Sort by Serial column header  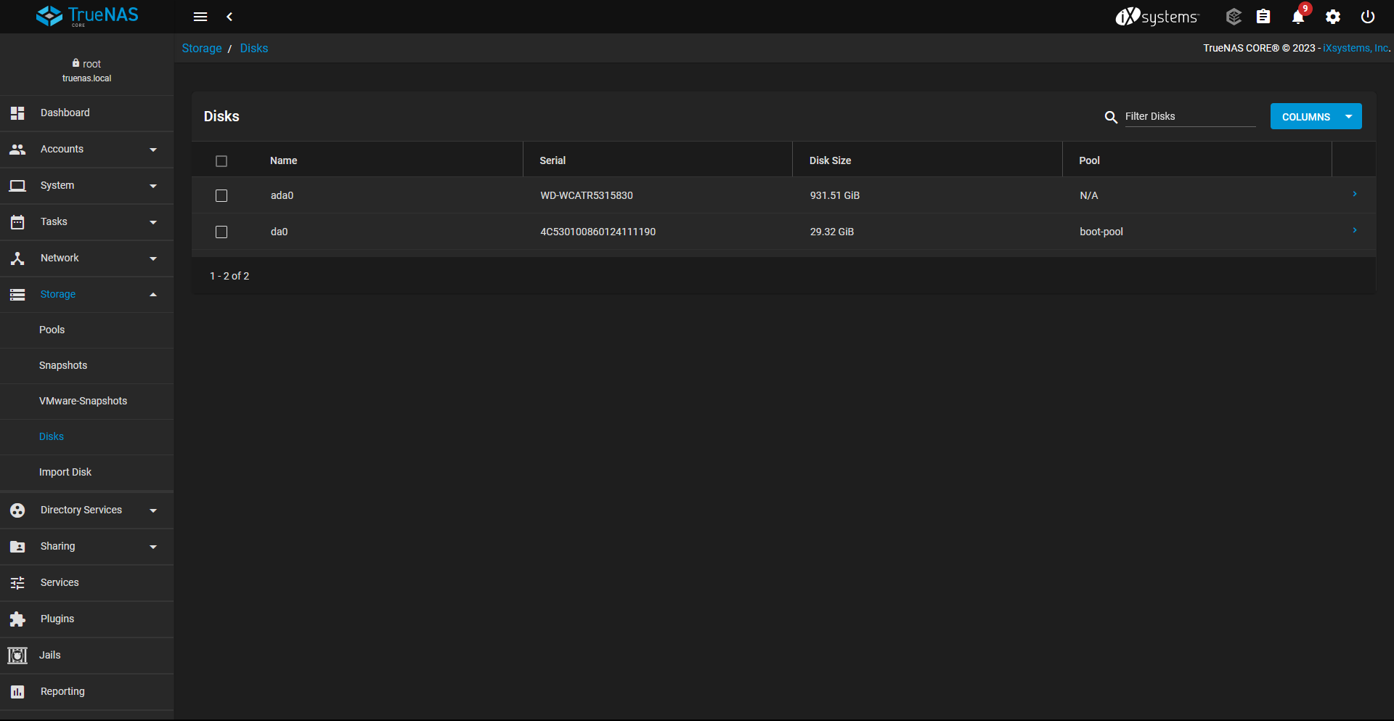[x=553, y=160]
